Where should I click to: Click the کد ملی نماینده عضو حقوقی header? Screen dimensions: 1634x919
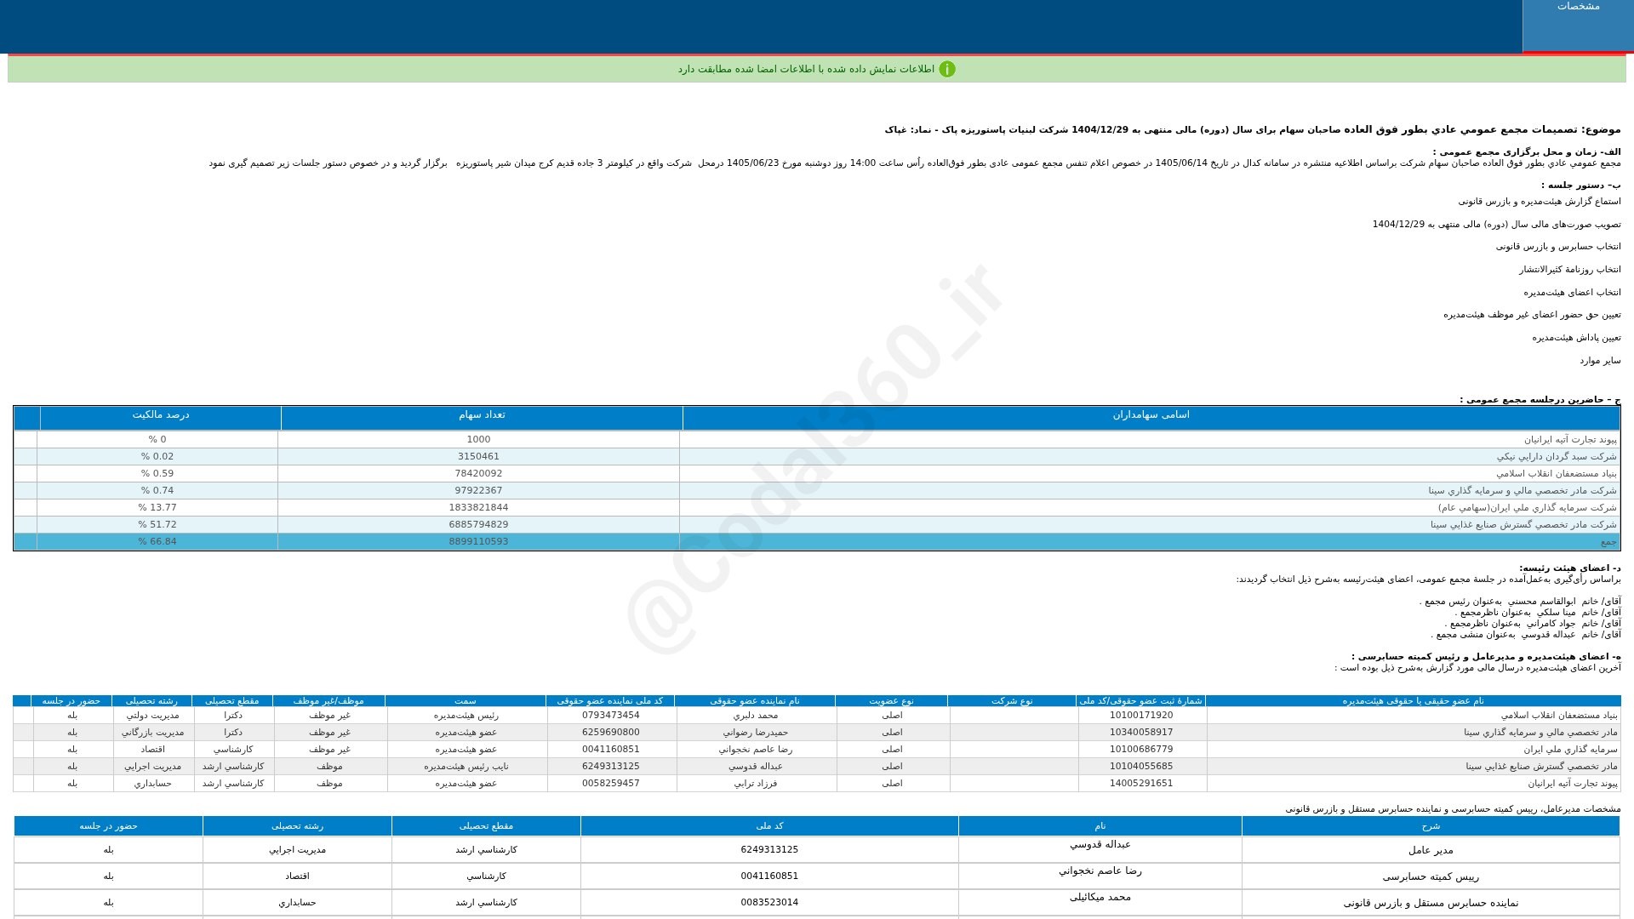(609, 701)
